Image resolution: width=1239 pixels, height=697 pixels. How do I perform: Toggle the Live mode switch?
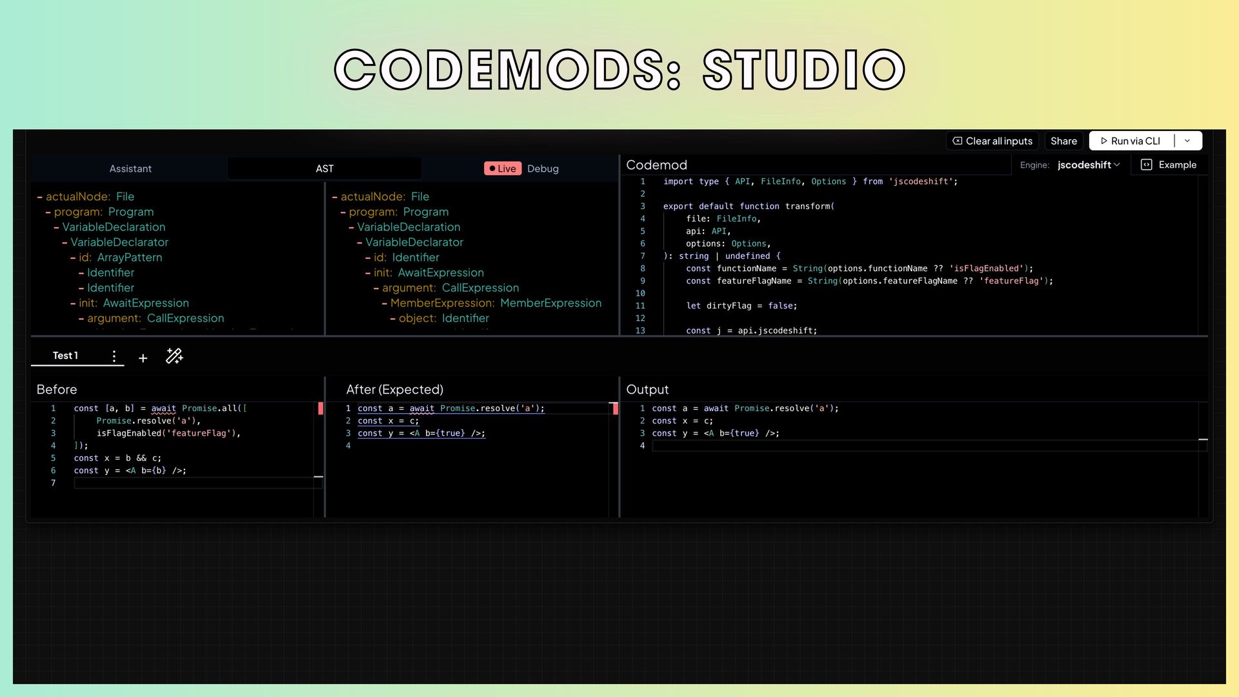(x=503, y=168)
